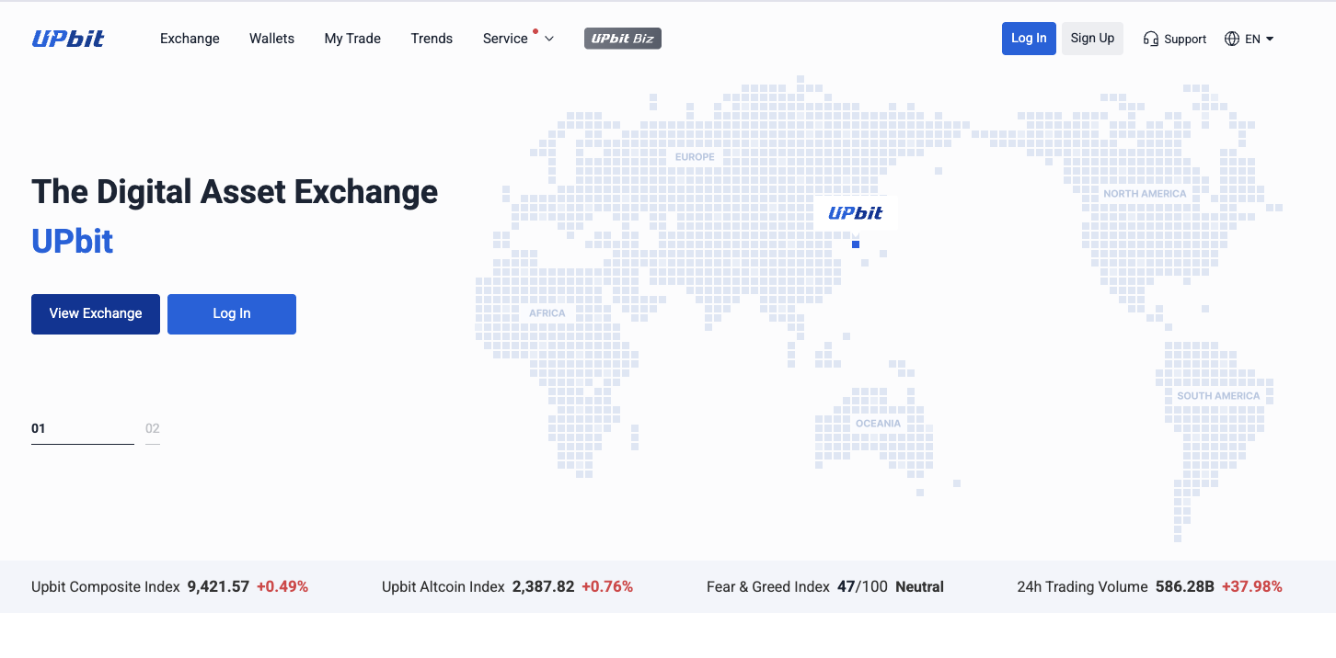Click the Neutral sentiment text
The width and height of the screenshot is (1336, 658).
(x=919, y=586)
